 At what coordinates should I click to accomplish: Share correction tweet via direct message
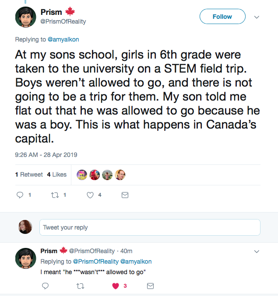point(150,286)
